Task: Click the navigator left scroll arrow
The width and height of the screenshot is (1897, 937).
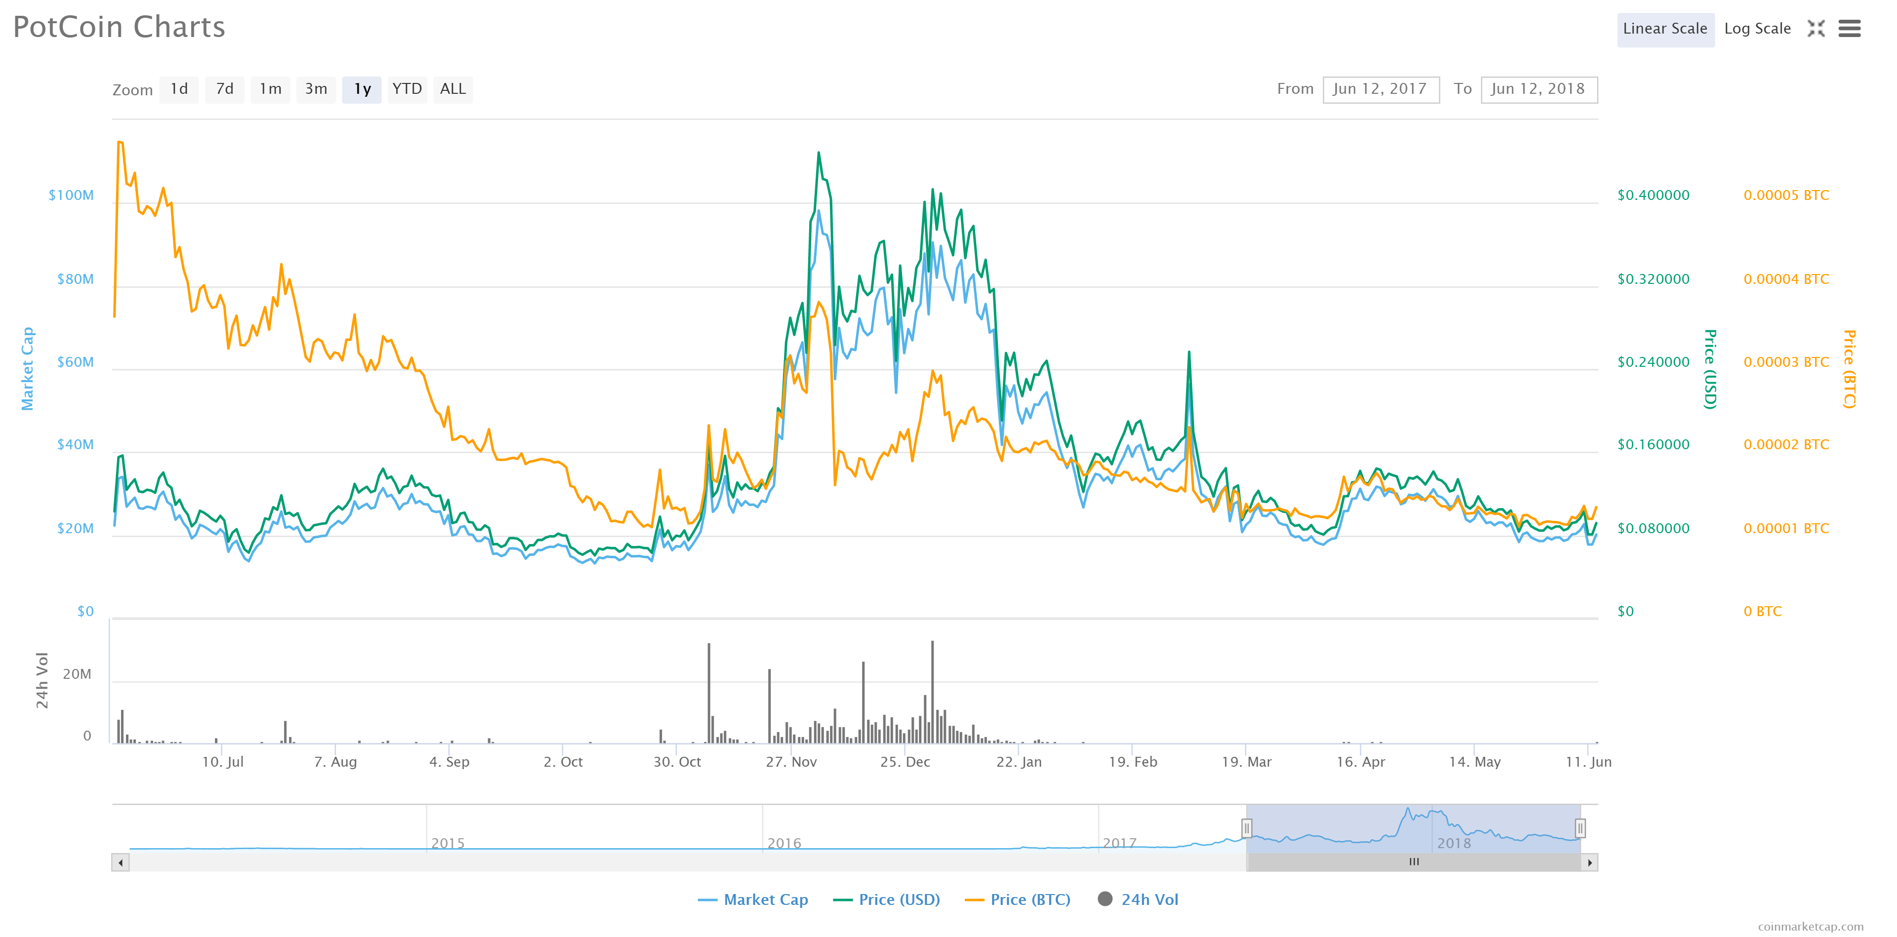Action: 121,862
